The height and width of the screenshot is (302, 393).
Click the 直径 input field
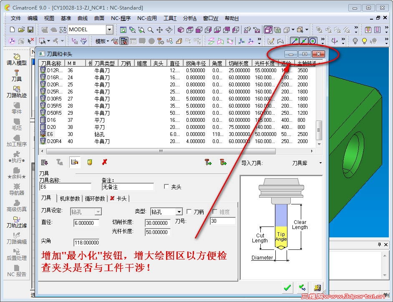tap(86, 223)
